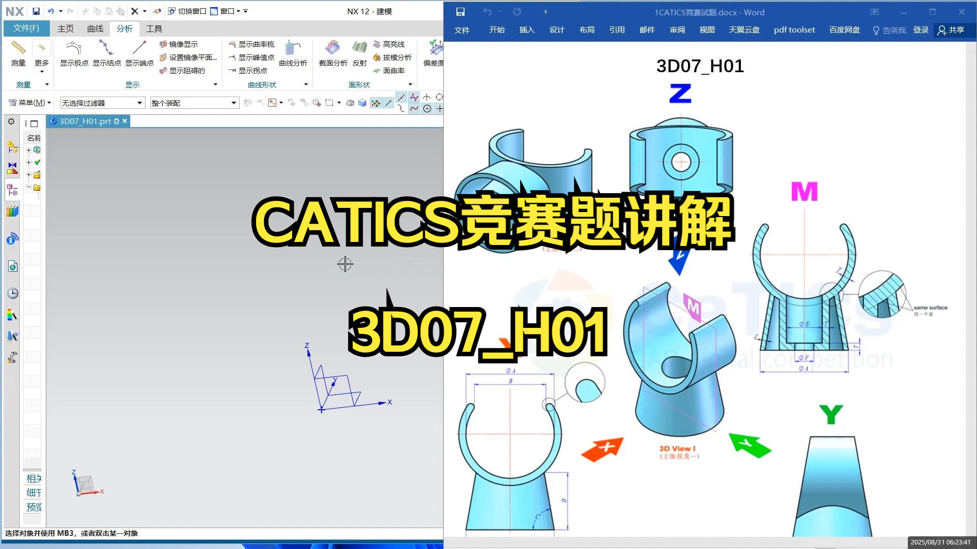Open the 文件(F) menu in NX
The height and width of the screenshot is (549, 977).
click(26, 28)
